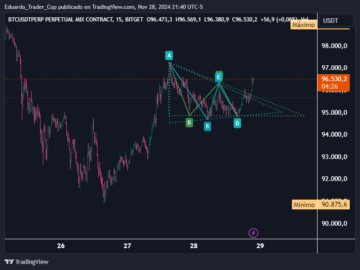
Task: Click the 98.000,0 price axis label
Action: [x=334, y=46]
